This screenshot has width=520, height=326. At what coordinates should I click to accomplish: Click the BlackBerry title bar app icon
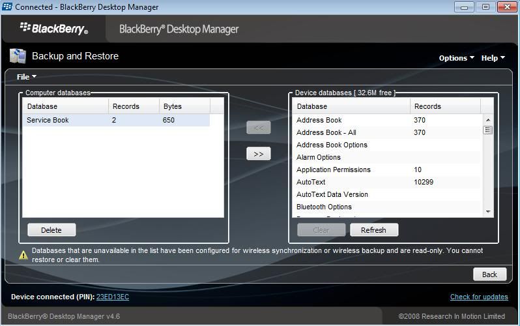click(7, 7)
